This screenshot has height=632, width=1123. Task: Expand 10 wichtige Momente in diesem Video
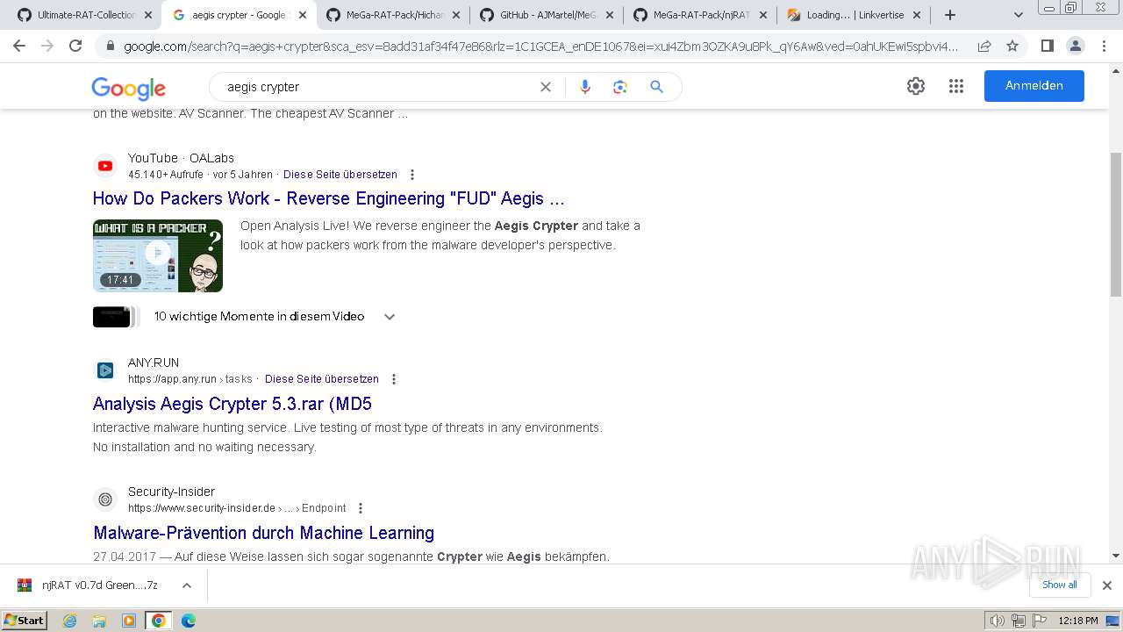tap(390, 317)
